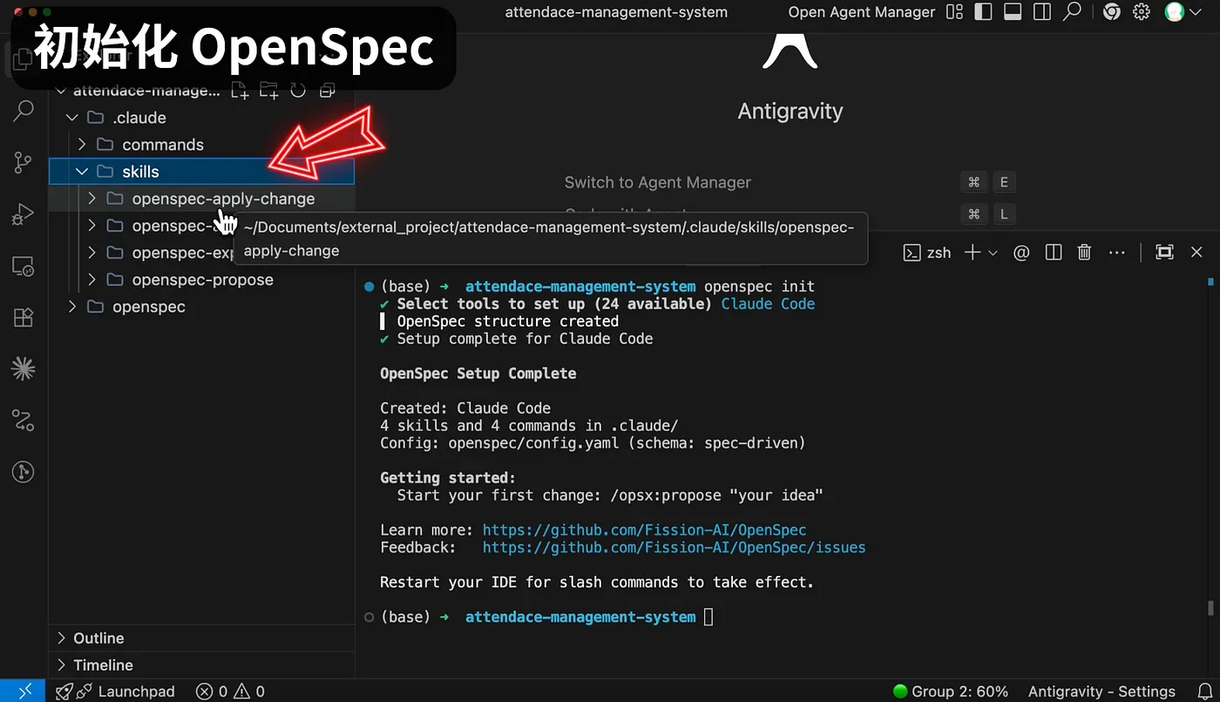The height and width of the screenshot is (702, 1220).
Task: Open the Source Control view
Action: coord(24,162)
